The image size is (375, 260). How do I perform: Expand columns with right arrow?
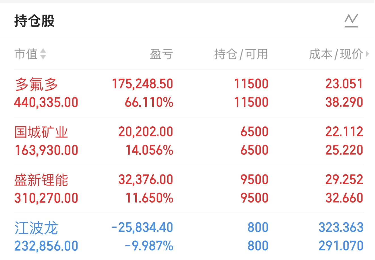click(368, 54)
